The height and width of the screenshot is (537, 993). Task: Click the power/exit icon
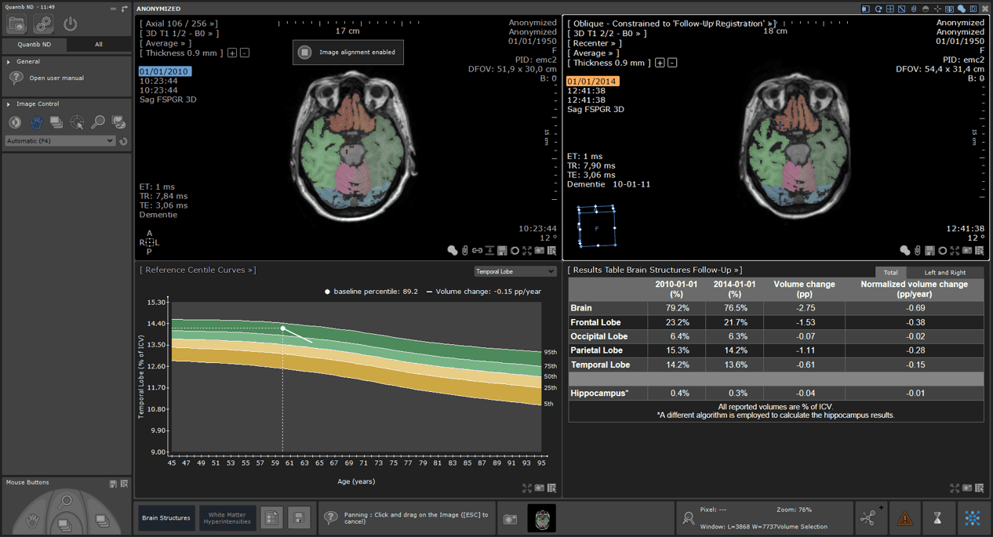(71, 24)
